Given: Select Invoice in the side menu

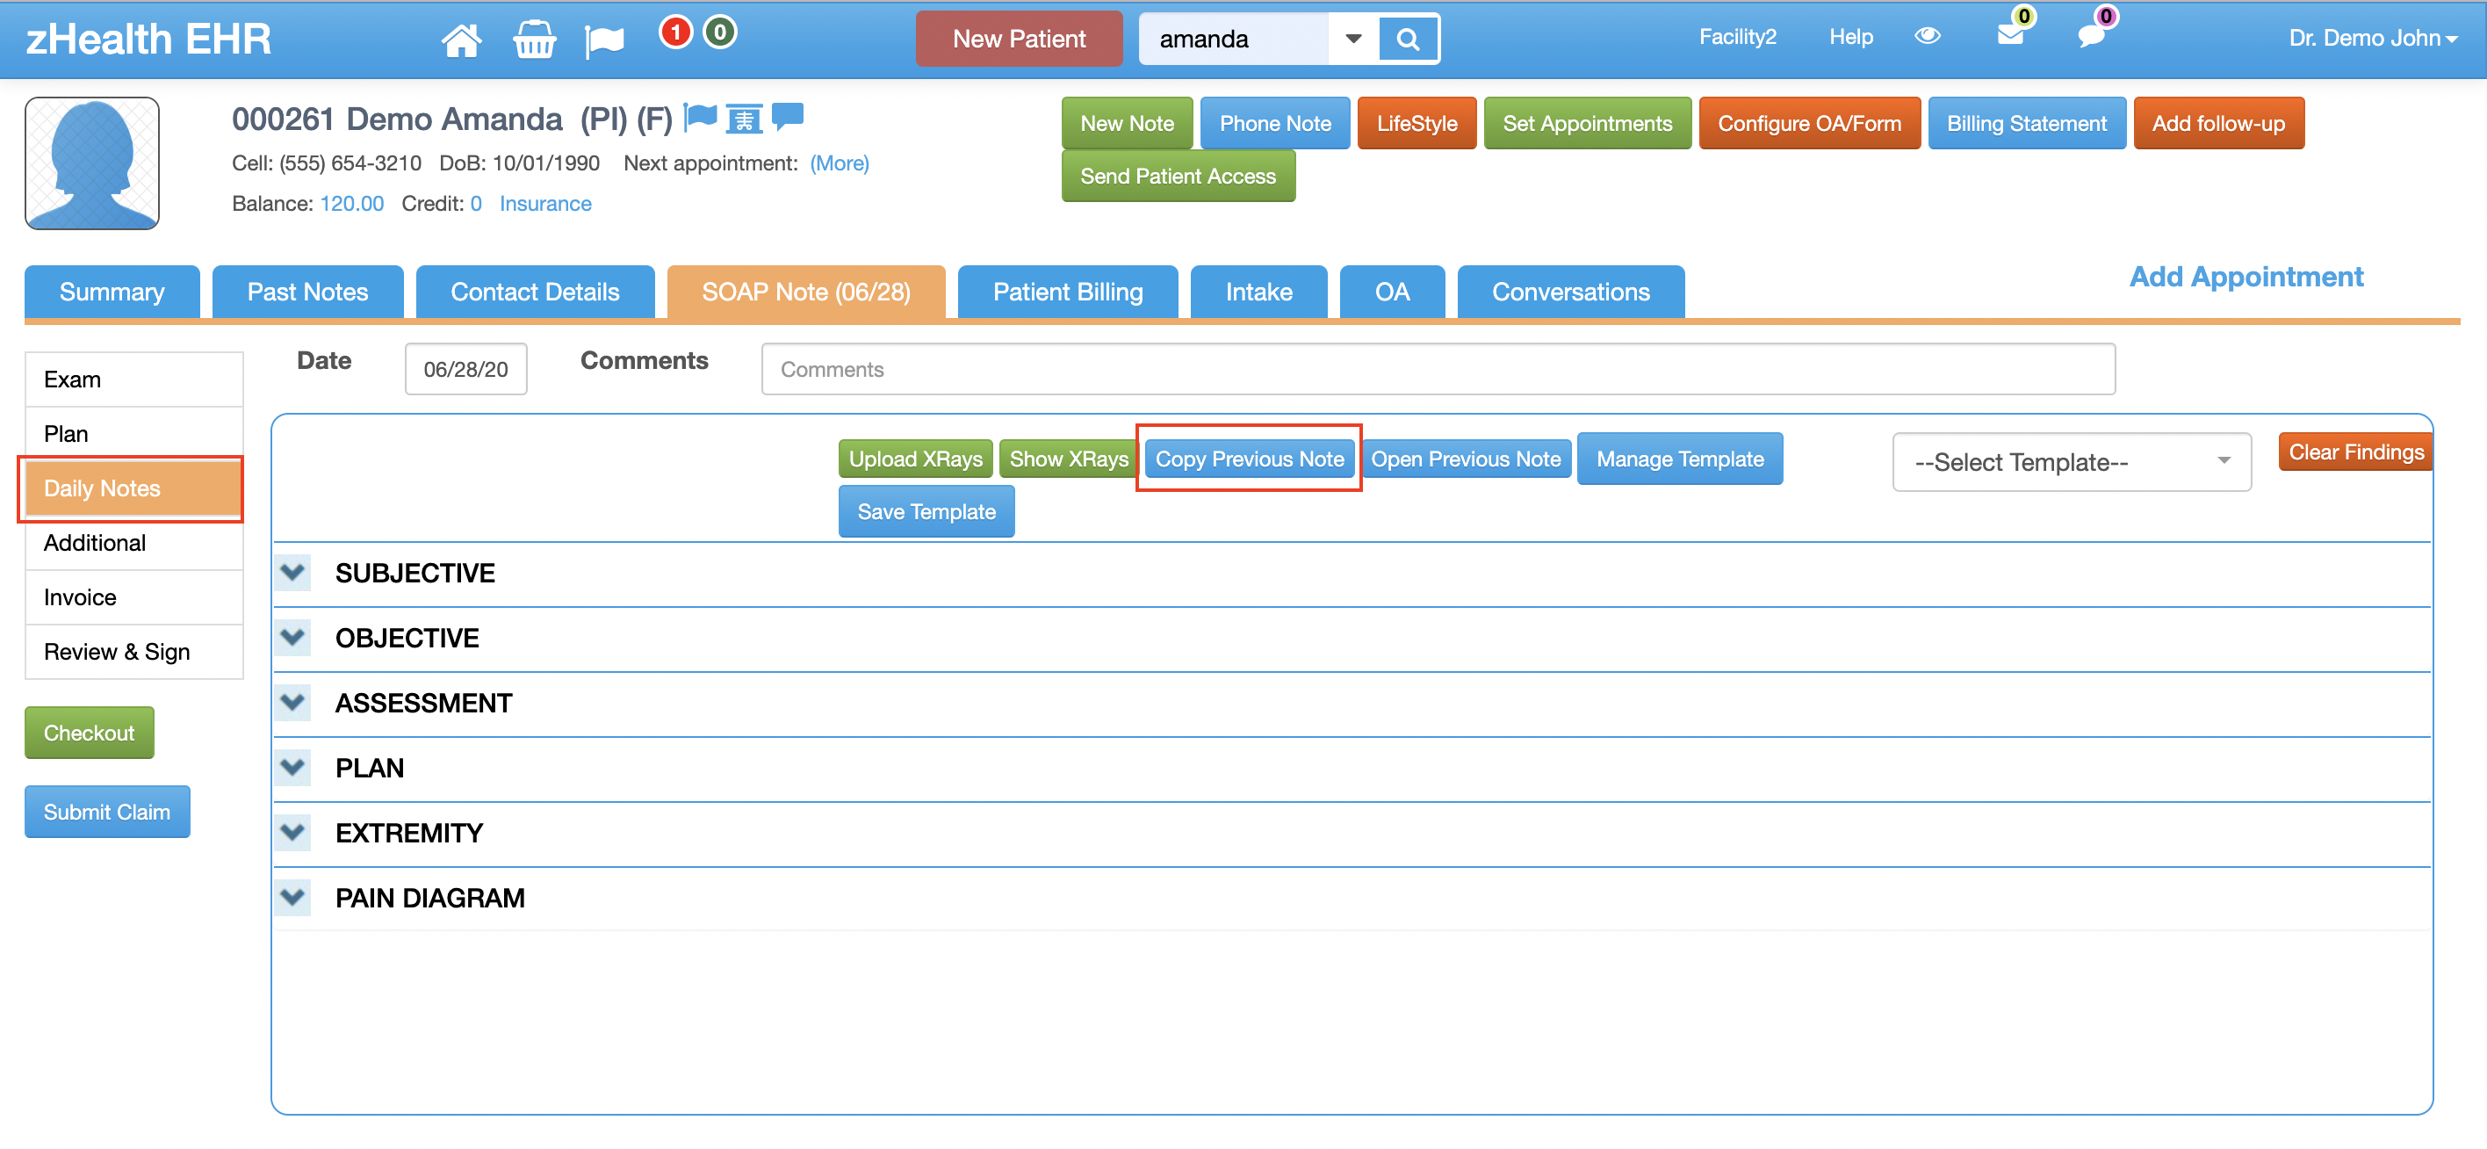Looking at the screenshot, I should click(x=134, y=597).
